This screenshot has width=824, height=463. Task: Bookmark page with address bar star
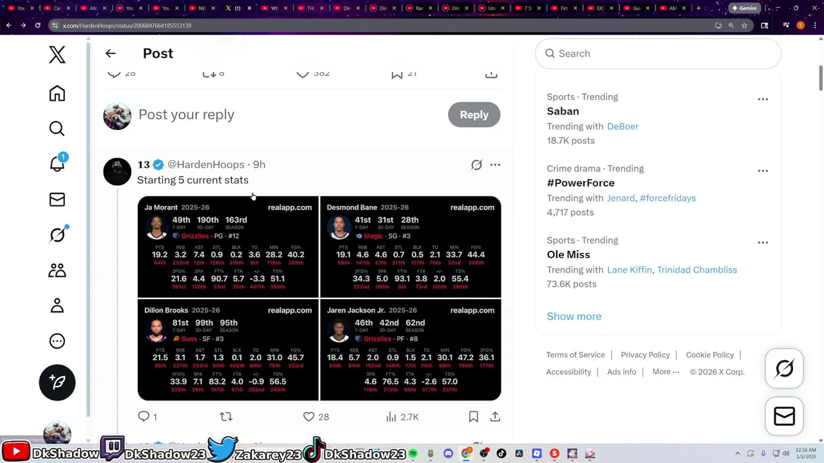point(744,25)
